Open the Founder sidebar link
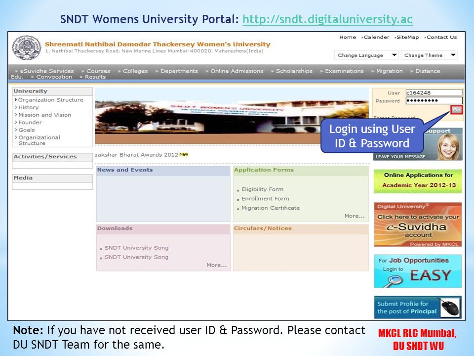The width and height of the screenshot is (474, 356). (30, 122)
